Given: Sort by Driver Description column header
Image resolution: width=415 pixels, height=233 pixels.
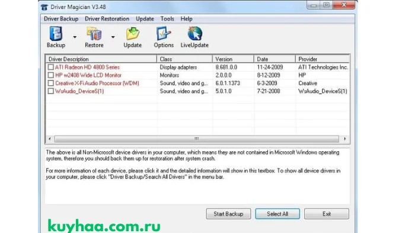Looking at the screenshot, I should [101, 59].
